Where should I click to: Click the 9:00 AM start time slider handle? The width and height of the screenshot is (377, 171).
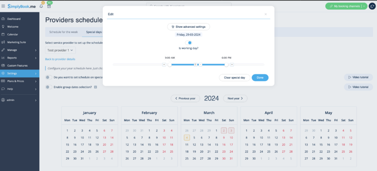point(170,65)
